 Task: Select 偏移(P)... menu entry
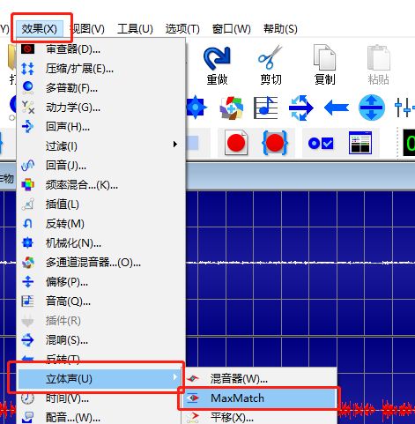(101, 282)
